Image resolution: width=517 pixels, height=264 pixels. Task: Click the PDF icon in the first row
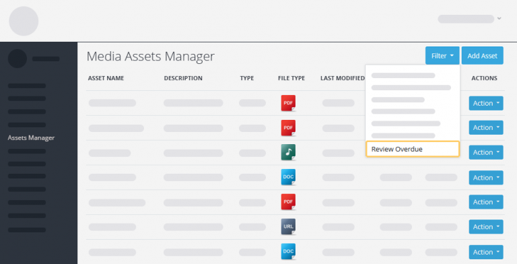pyautogui.click(x=288, y=103)
